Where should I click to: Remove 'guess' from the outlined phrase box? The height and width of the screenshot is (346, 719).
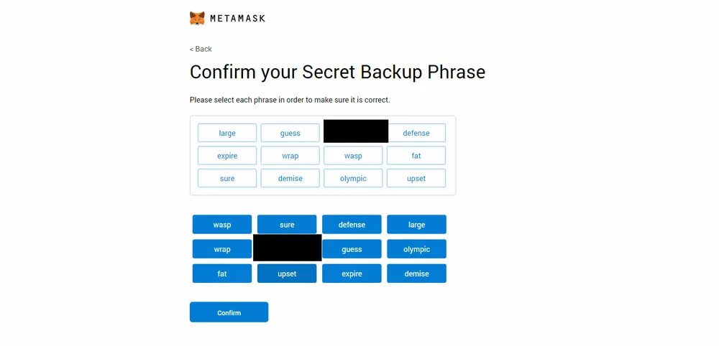[x=290, y=133]
